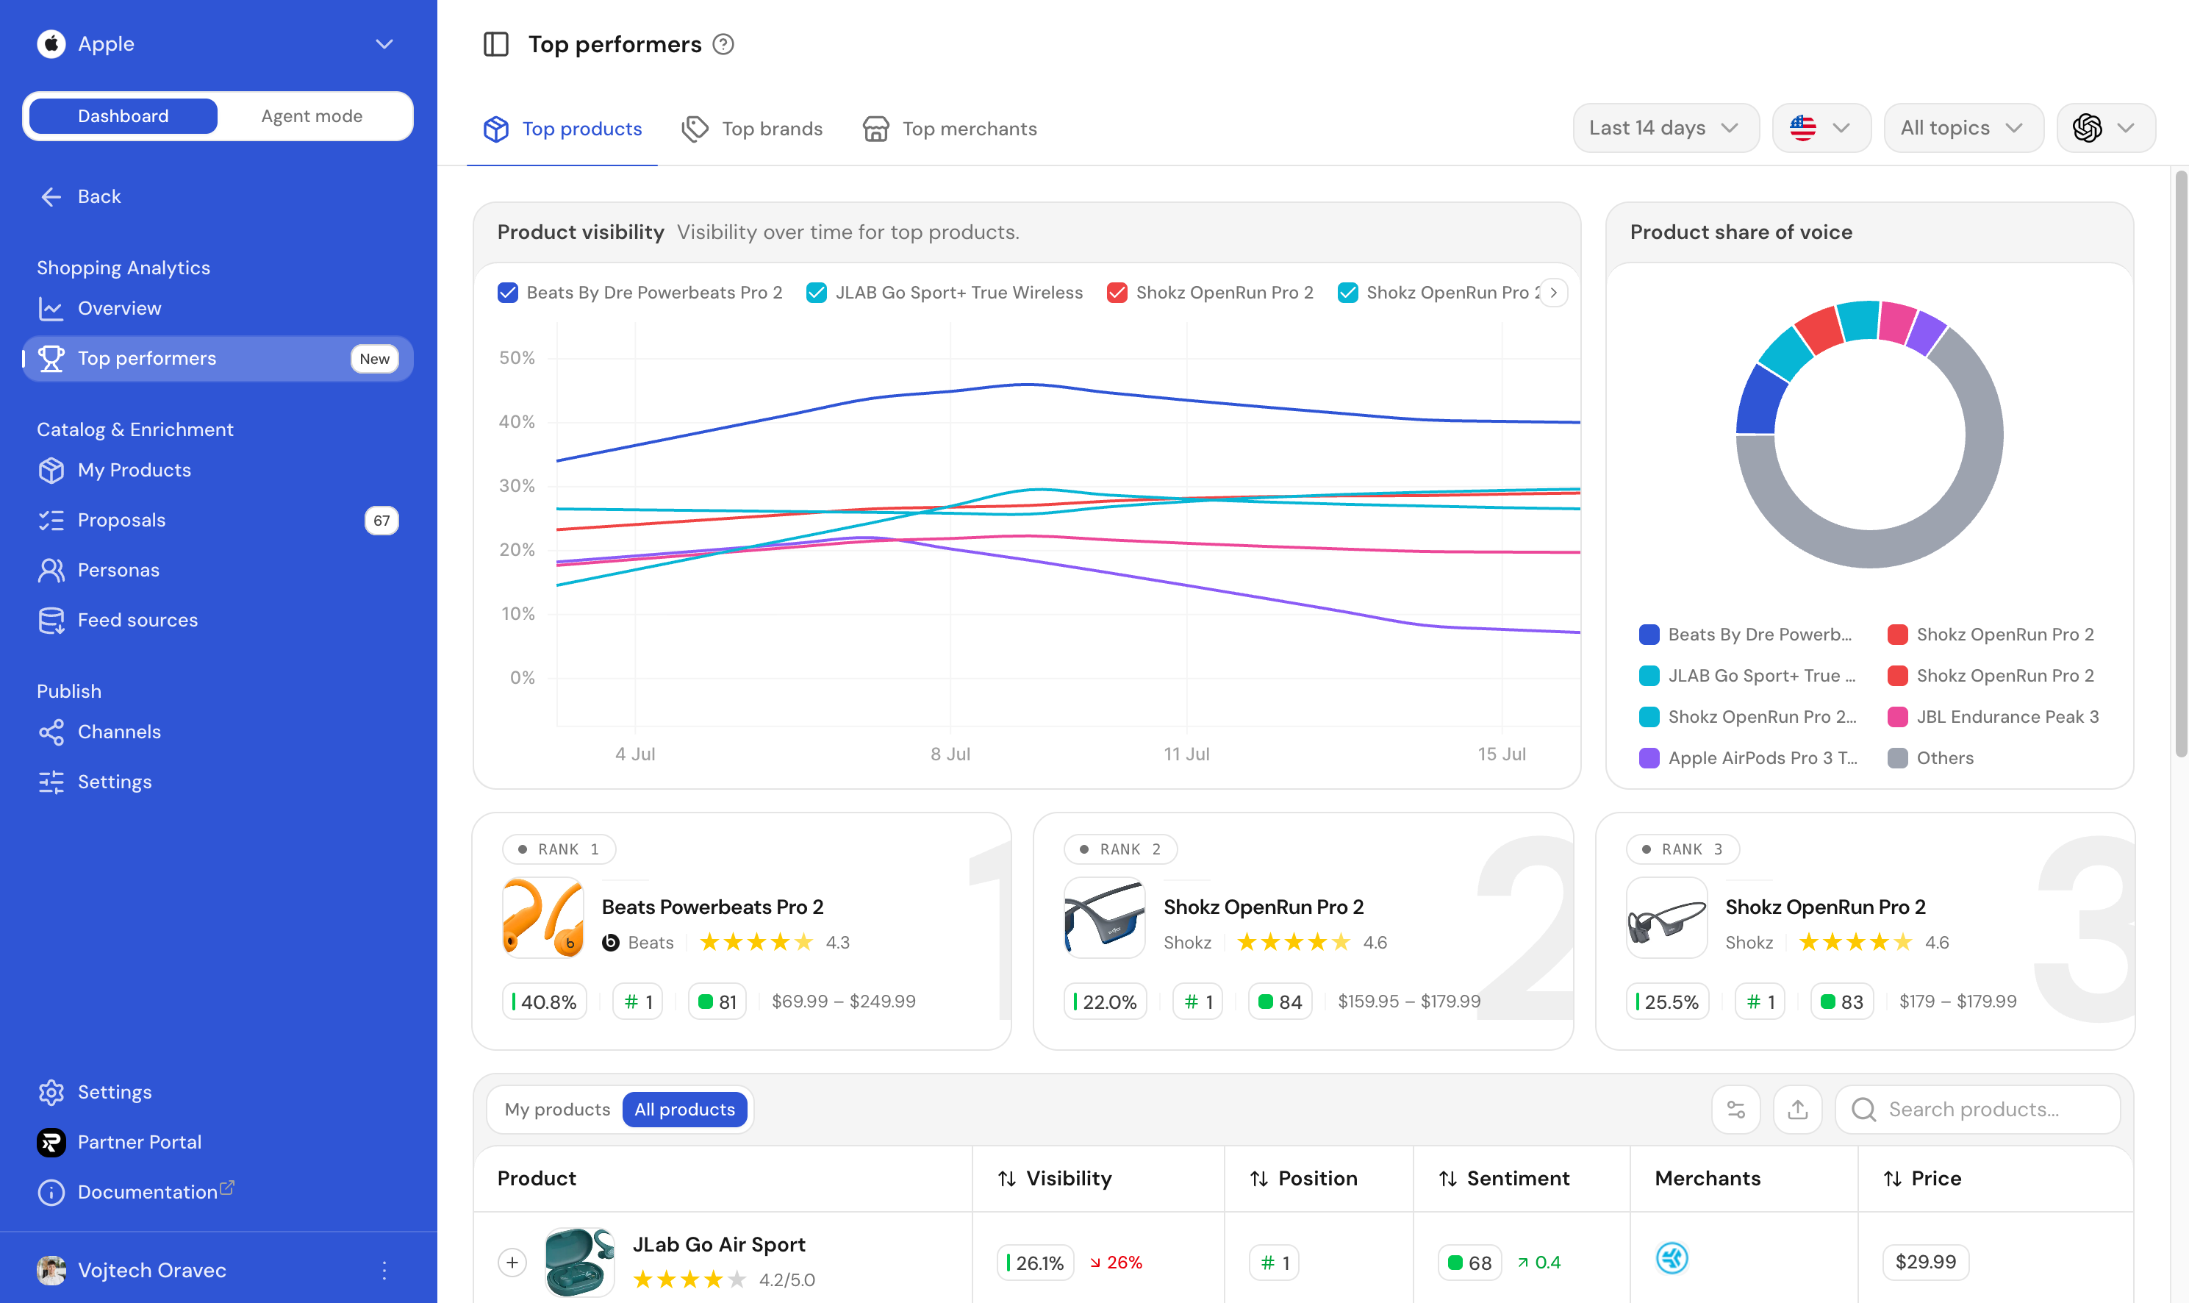Toggle the sidebar panel icon
This screenshot has width=2189, height=1303.
[496, 44]
